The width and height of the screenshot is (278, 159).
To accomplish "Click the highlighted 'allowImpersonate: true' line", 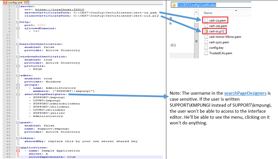I will coord(52,157).
